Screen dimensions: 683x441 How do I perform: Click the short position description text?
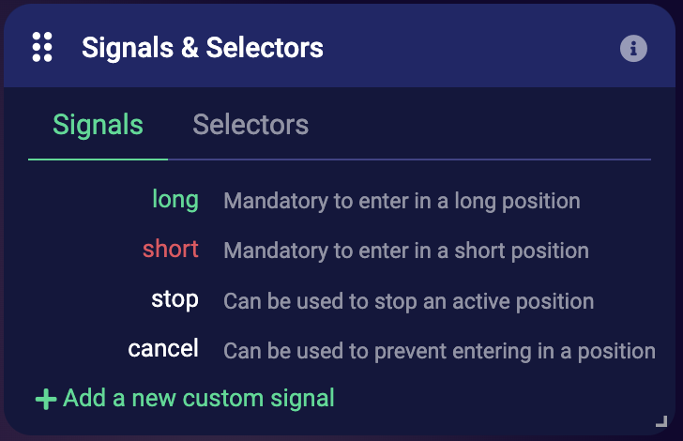(406, 251)
